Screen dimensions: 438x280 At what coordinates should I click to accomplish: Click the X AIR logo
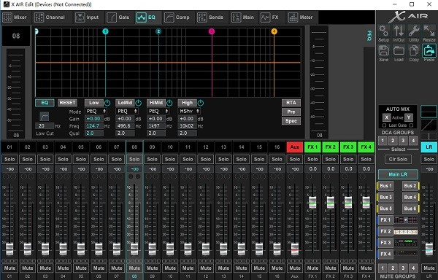pyautogui.click(x=408, y=17)
